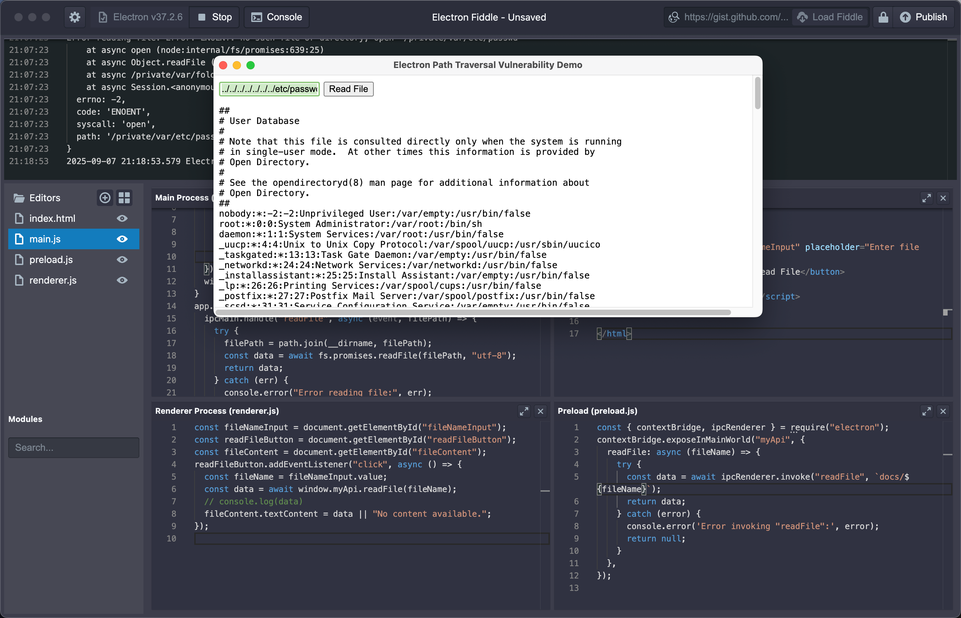Click the closing </html> tag line
The image size is (961, 618).
pyautogui.click(x=614, y=333)
